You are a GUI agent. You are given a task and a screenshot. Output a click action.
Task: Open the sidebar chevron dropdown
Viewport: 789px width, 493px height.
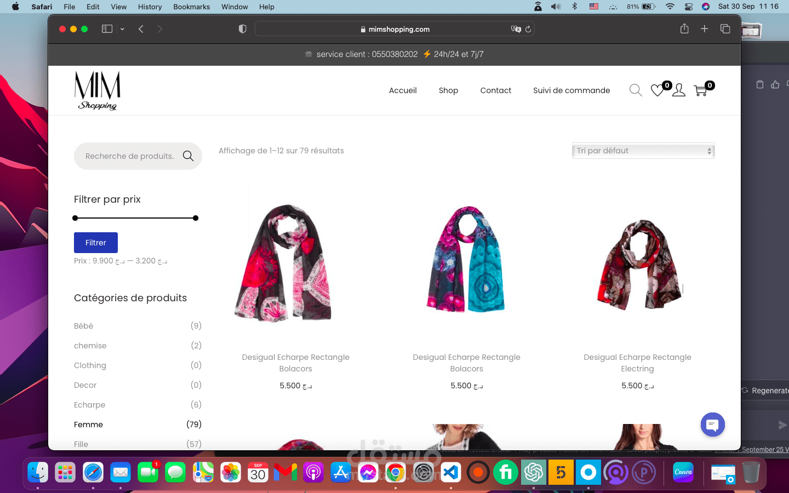click(122, 28)
